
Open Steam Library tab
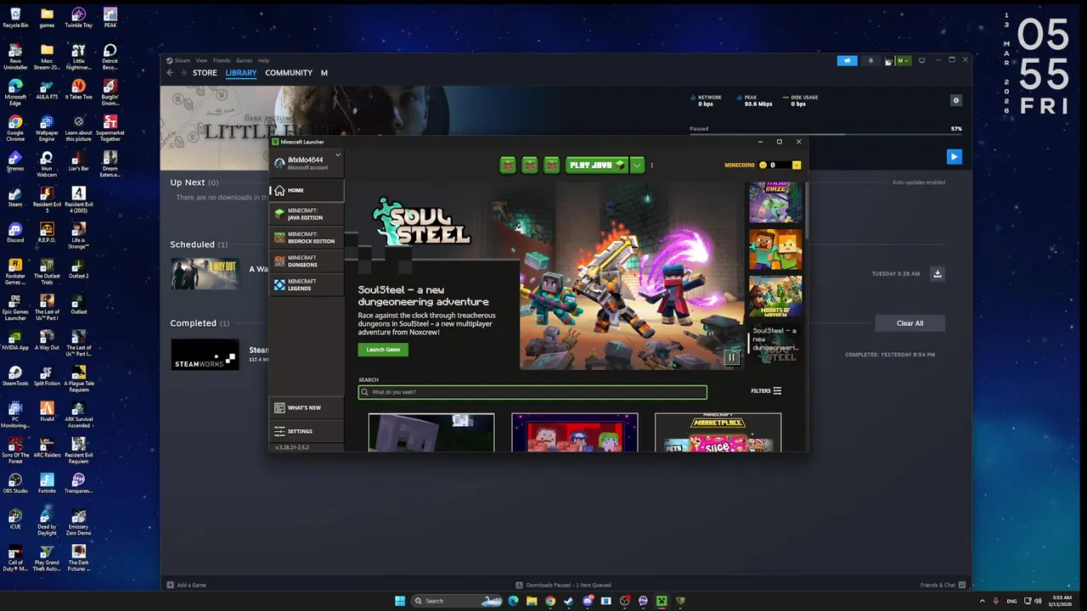[x=241, y=73]
